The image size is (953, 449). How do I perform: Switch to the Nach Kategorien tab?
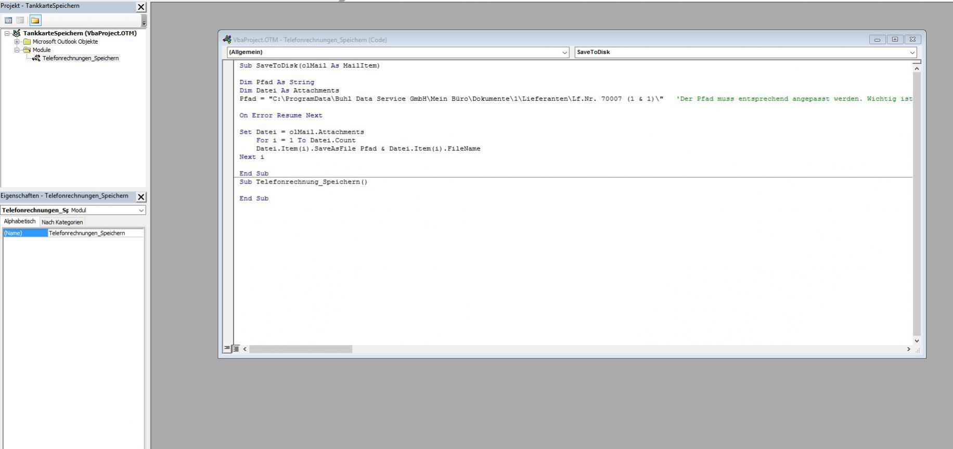[62, 222]
